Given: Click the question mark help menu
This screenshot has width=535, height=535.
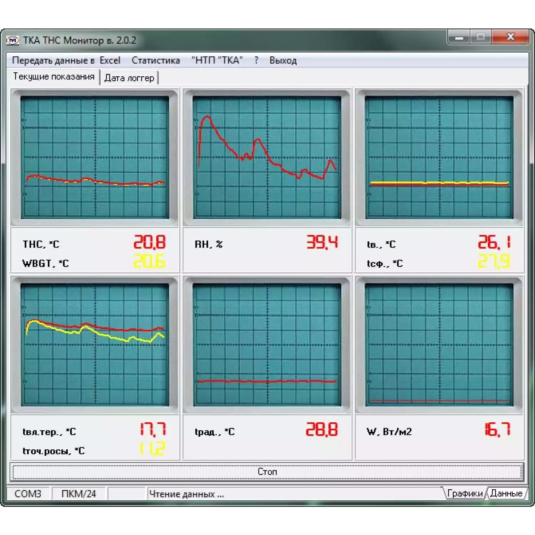Looking at the screenshot, I should pyautogui.click(x=256, y=60).
